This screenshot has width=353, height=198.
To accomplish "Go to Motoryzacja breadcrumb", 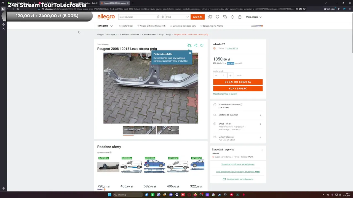I will [112, 34].
